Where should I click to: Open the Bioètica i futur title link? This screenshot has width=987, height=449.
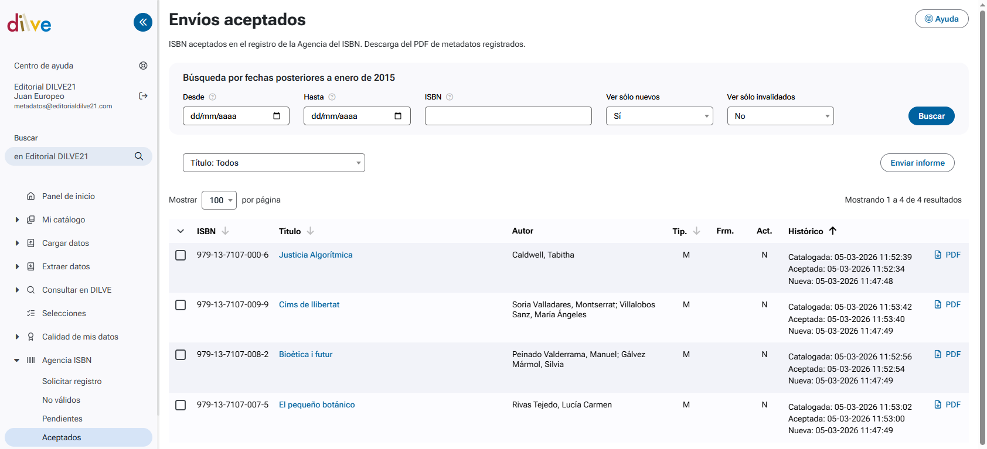[305, 354]
